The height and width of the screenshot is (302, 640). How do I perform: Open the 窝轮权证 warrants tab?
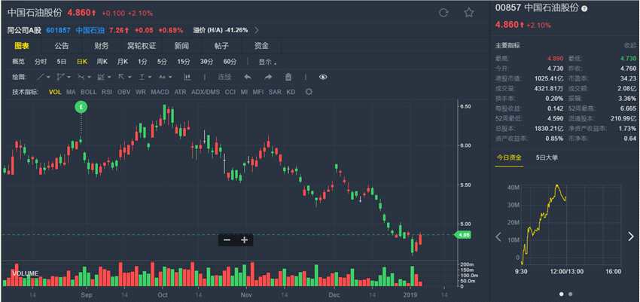(142, 46)
